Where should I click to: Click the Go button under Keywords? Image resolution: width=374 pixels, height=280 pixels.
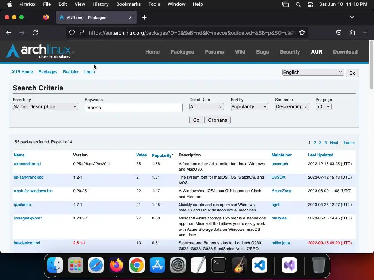[196, 120]
